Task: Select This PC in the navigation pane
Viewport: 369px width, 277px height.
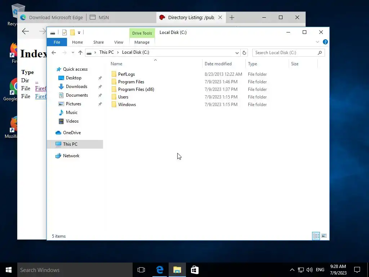Action: pyautogui.click(x=70, y=144)
